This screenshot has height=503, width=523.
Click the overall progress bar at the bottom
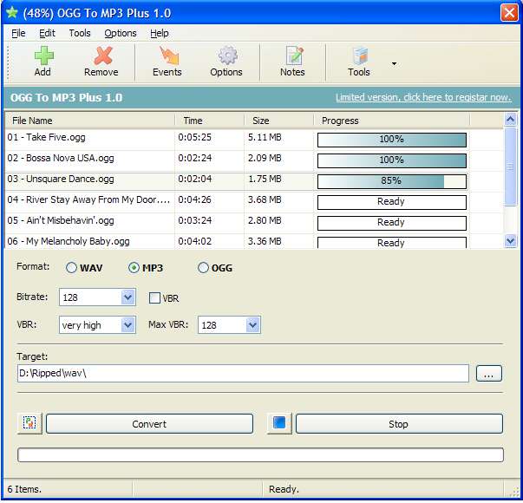[x=260, y=455]
